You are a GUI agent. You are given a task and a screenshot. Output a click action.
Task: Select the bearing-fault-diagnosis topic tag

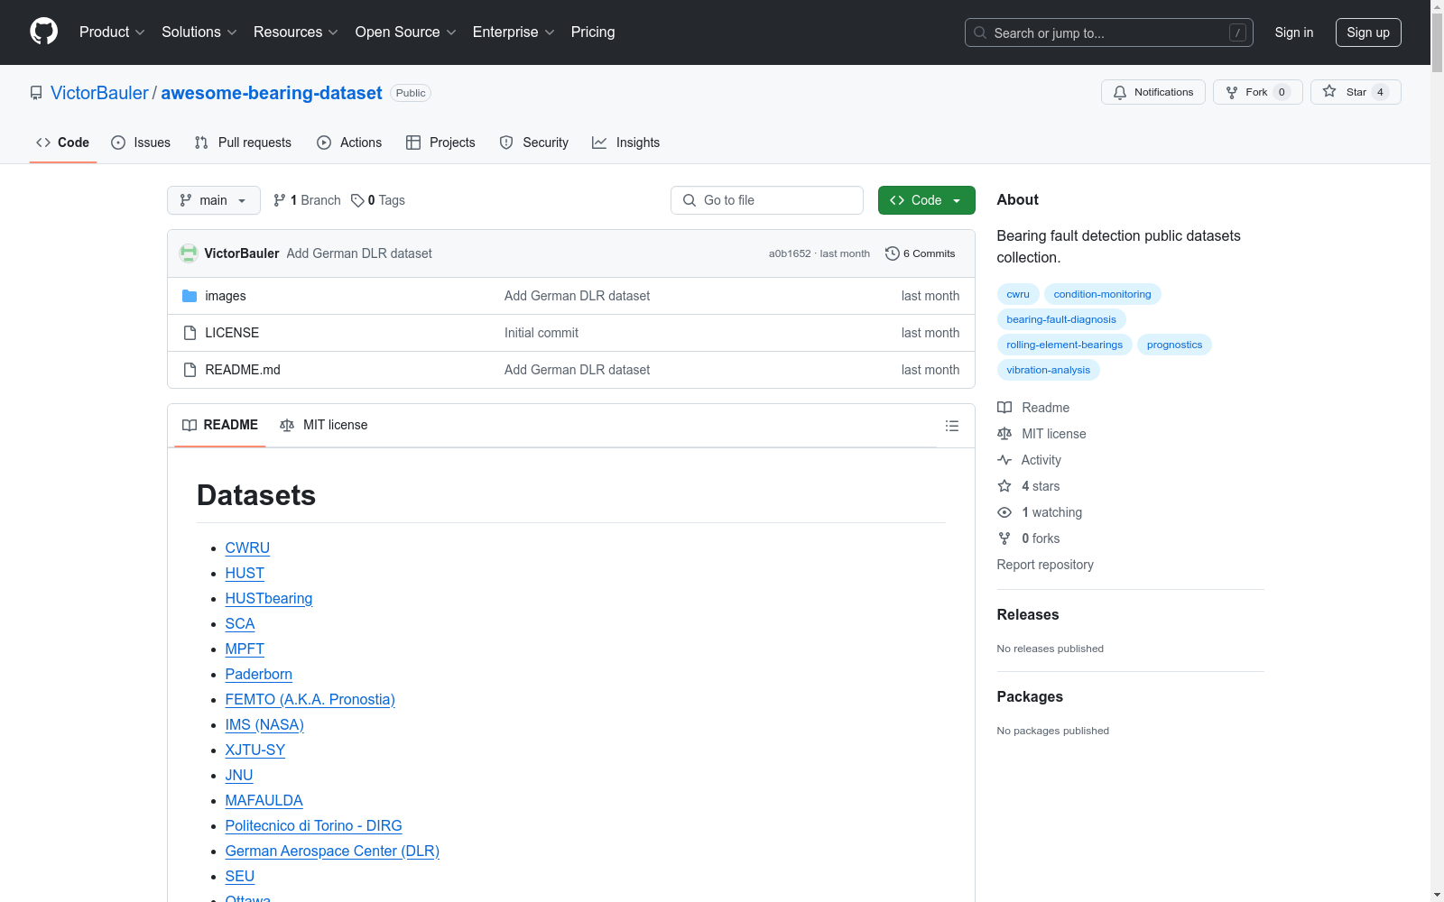coord(1061,319)
